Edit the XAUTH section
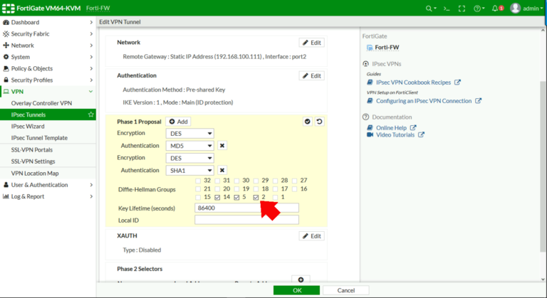The image size is (547, 298). (311, 236)
